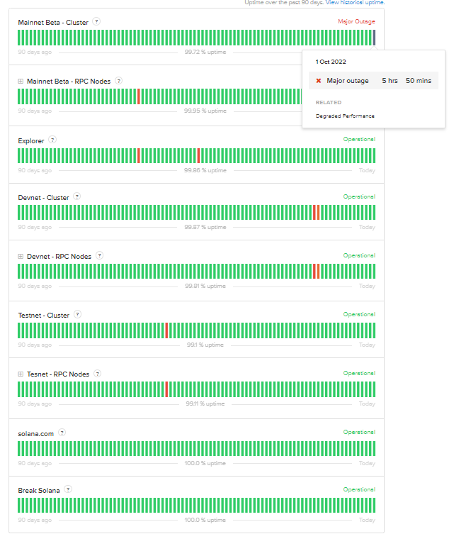The image size is (454, 551).
Task: Click help icon next to Mainnet Beta - RPC Nodes
Action: point(118,81)
